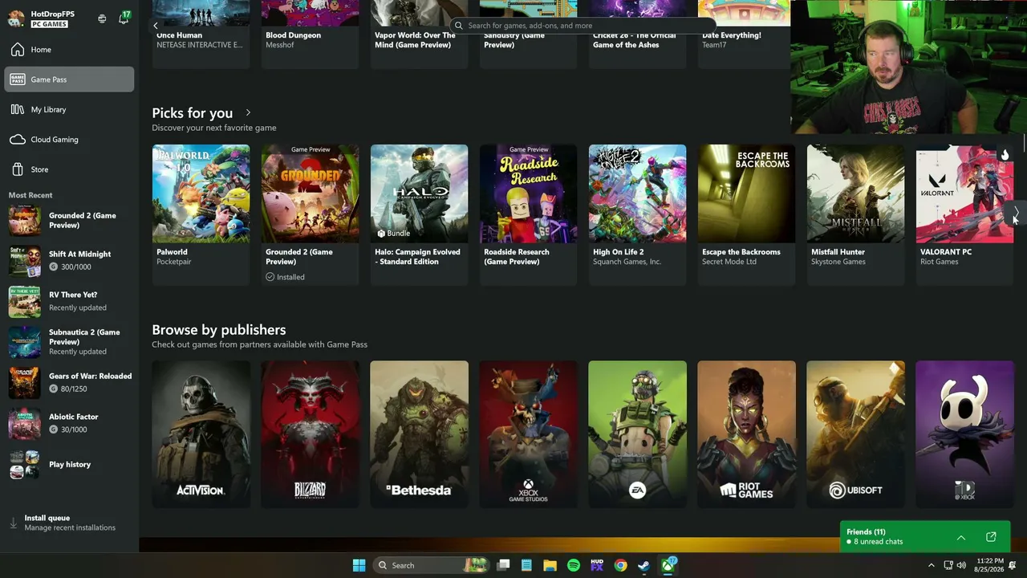Browse the EA publisher tile
Viewport: 1027px width, 578px height.
pos(638,434)
